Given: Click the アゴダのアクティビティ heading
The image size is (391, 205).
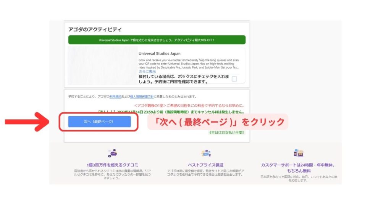Looking at the screenshot, I should 95,29.
